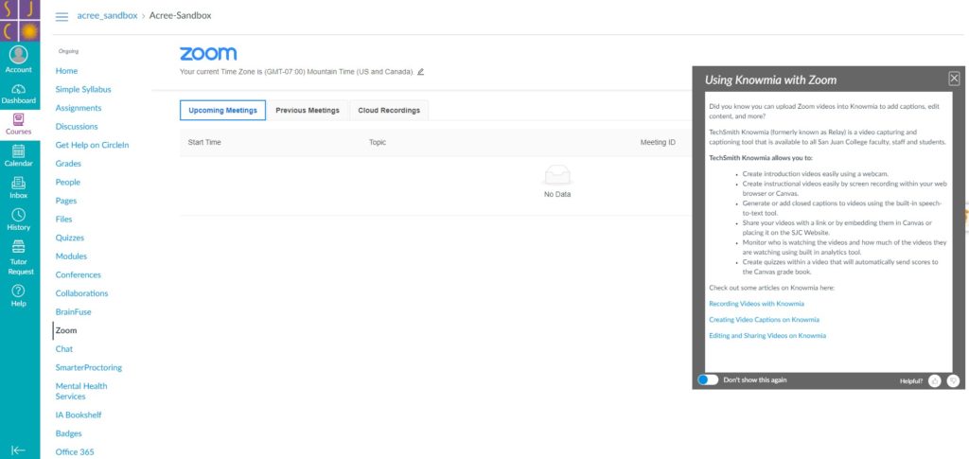Viewport: 969px width, 459px height.
Task: Open SmarterProctoring link
Action: click(x=89, y=367)
